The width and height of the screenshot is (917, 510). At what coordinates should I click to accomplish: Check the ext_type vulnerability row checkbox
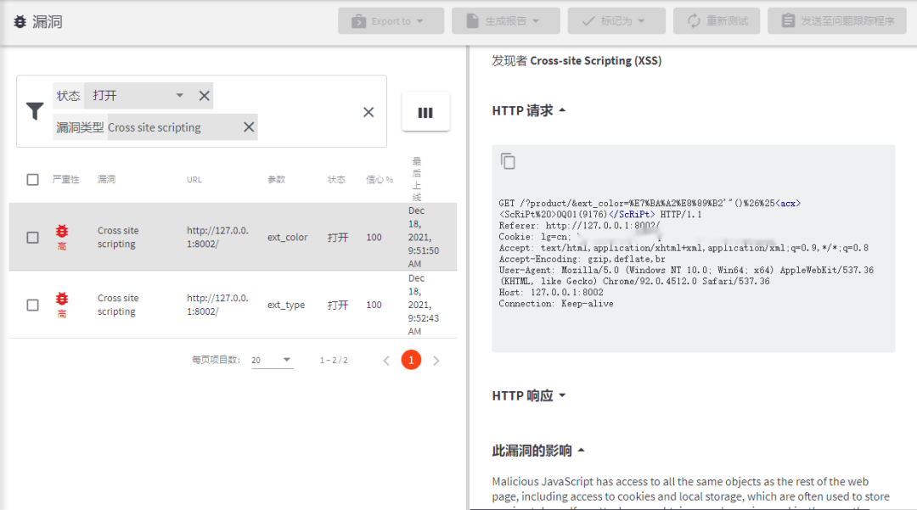coord(33,305)
